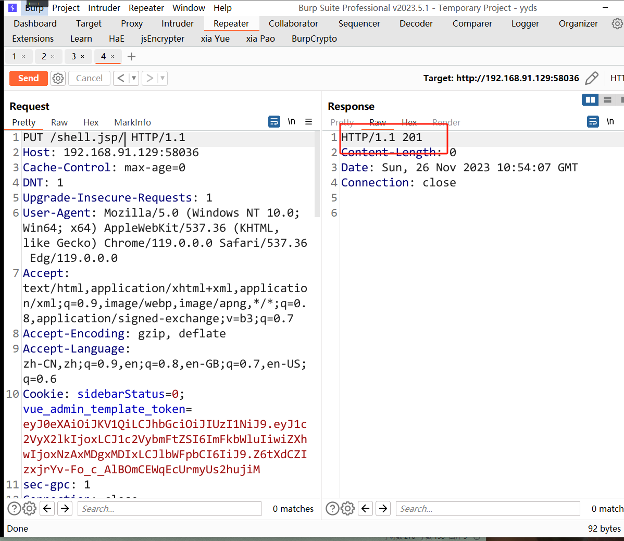Switch to Target tab

coord(89,24)
